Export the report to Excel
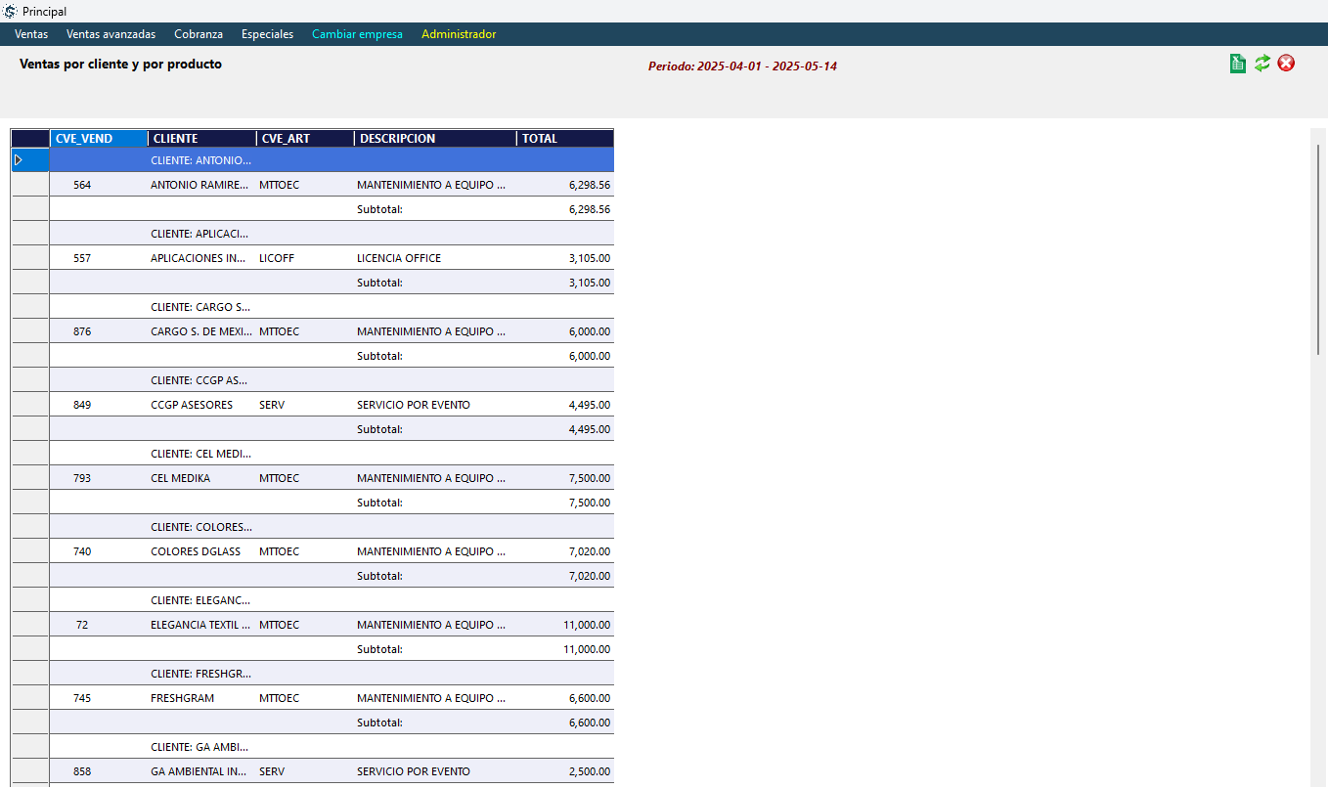 [1238, 64]
